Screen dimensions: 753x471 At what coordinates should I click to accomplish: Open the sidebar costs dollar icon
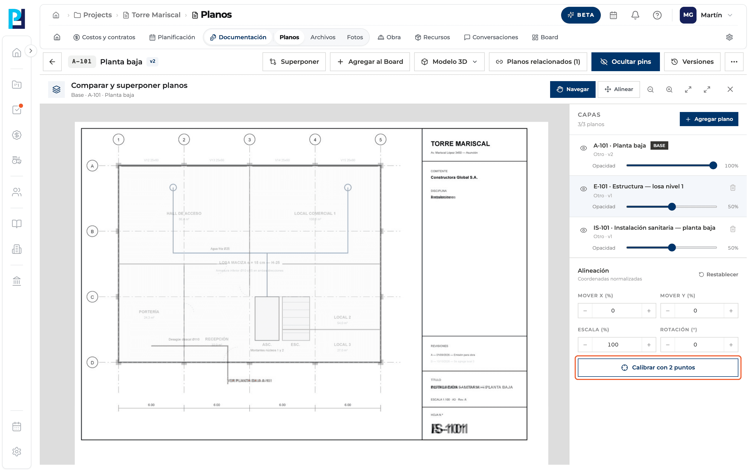[x=17, y=135]
